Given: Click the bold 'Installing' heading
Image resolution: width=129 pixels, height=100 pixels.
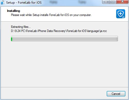Looking at the screenshot, I should click(14, 11).
